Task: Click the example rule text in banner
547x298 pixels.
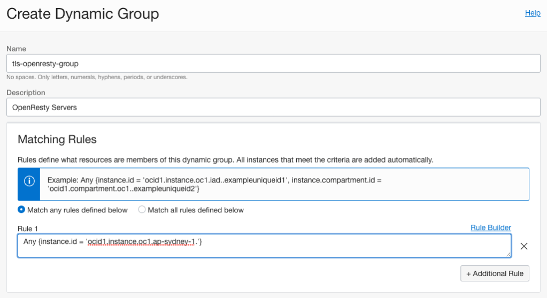Action: pos(214,184)
